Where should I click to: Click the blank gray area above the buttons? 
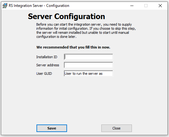coord(84,99)
